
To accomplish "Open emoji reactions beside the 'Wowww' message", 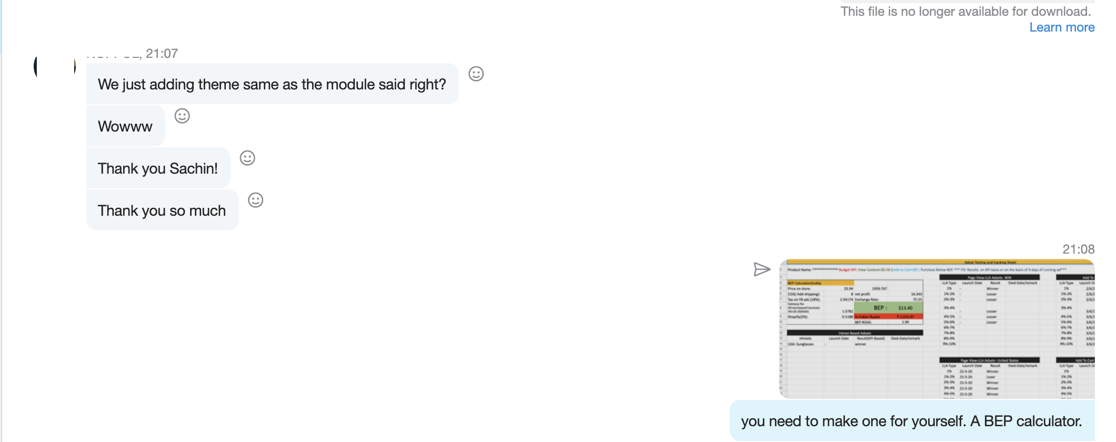I will click(x=182, y=116).
